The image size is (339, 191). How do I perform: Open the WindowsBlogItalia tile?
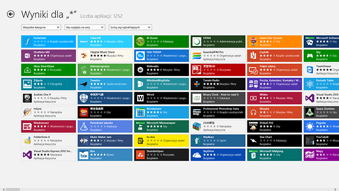click(161, 84)
